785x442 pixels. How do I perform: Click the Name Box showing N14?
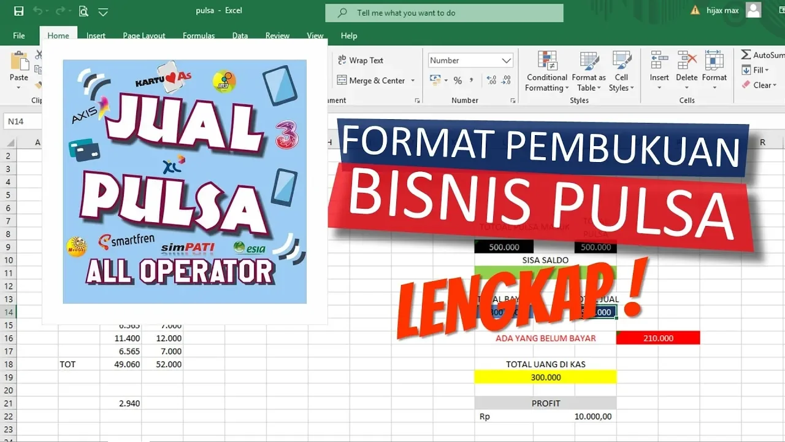(22, 122)
